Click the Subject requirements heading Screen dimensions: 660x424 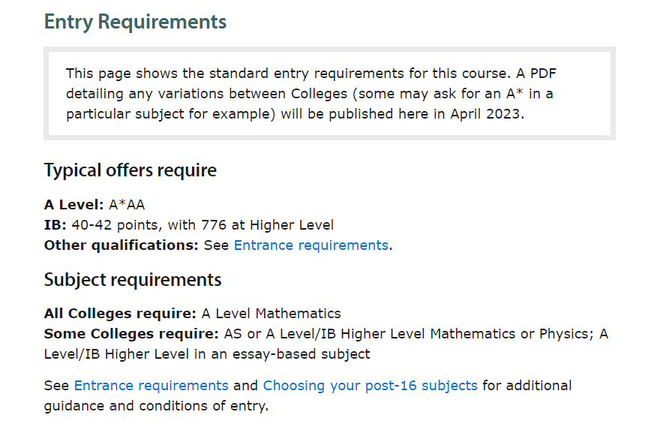[133, 280]
